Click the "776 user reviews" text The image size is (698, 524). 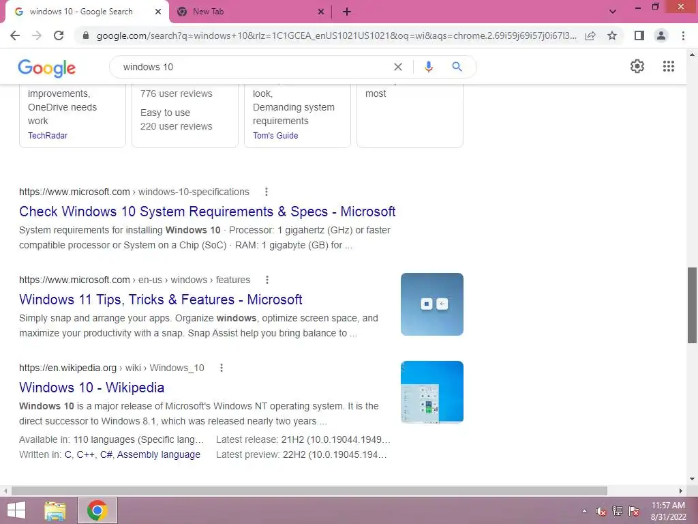click(177, 93)
